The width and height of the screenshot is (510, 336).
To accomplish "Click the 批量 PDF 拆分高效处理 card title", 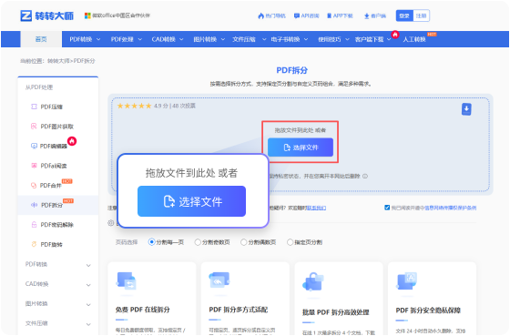I will (x=336, y=312).
